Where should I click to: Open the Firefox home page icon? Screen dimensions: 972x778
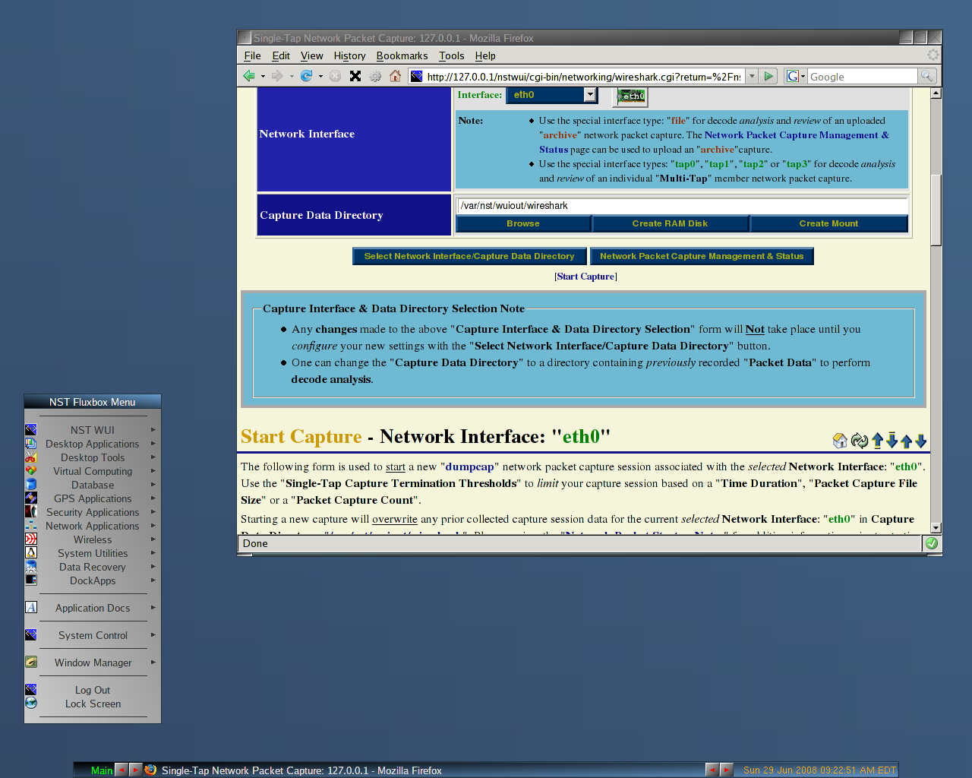click(x=395, y=76)
